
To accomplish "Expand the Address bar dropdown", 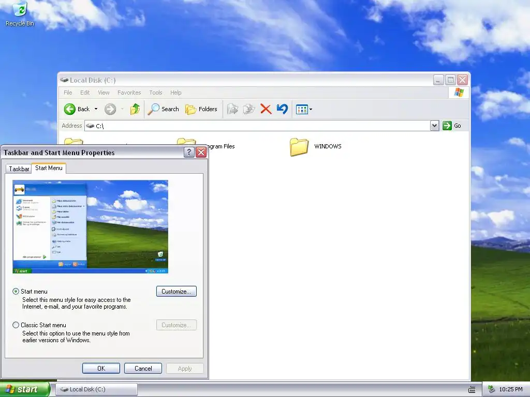I will click(x=434, y=126).
